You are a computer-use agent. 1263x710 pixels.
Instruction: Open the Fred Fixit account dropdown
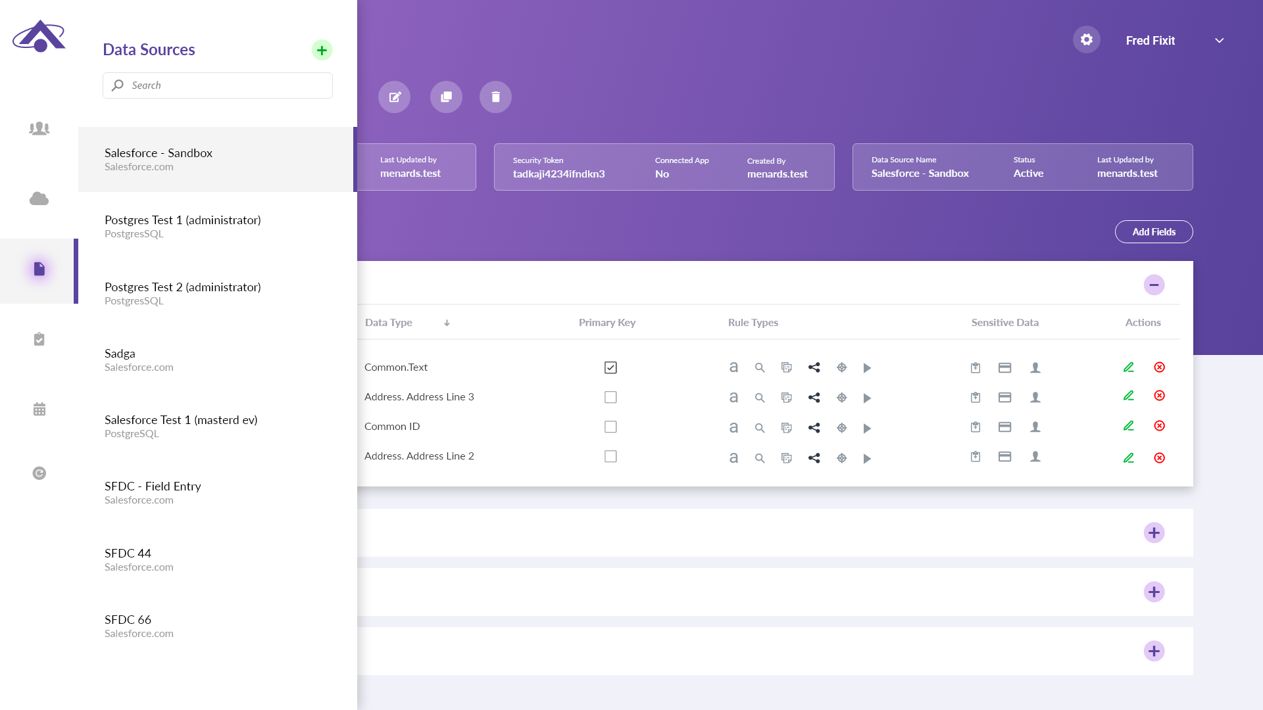(x=1220, y=40)
